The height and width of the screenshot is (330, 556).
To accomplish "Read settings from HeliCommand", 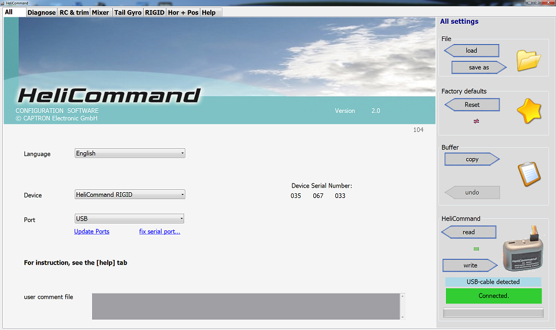I will [469, 232].
